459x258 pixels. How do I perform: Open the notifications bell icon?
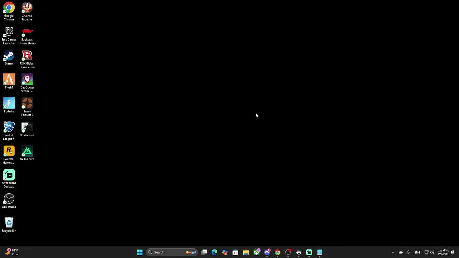click(x=453, y=252)
